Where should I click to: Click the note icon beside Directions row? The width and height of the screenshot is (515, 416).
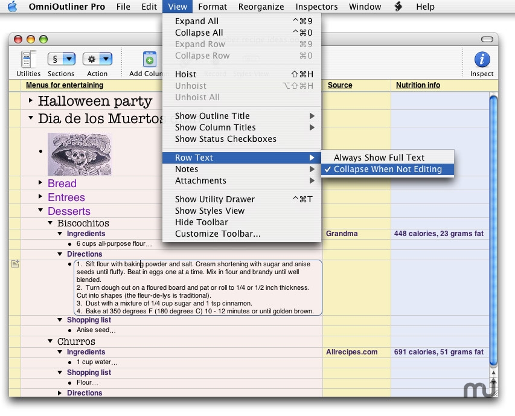click(x=15, y=264)
